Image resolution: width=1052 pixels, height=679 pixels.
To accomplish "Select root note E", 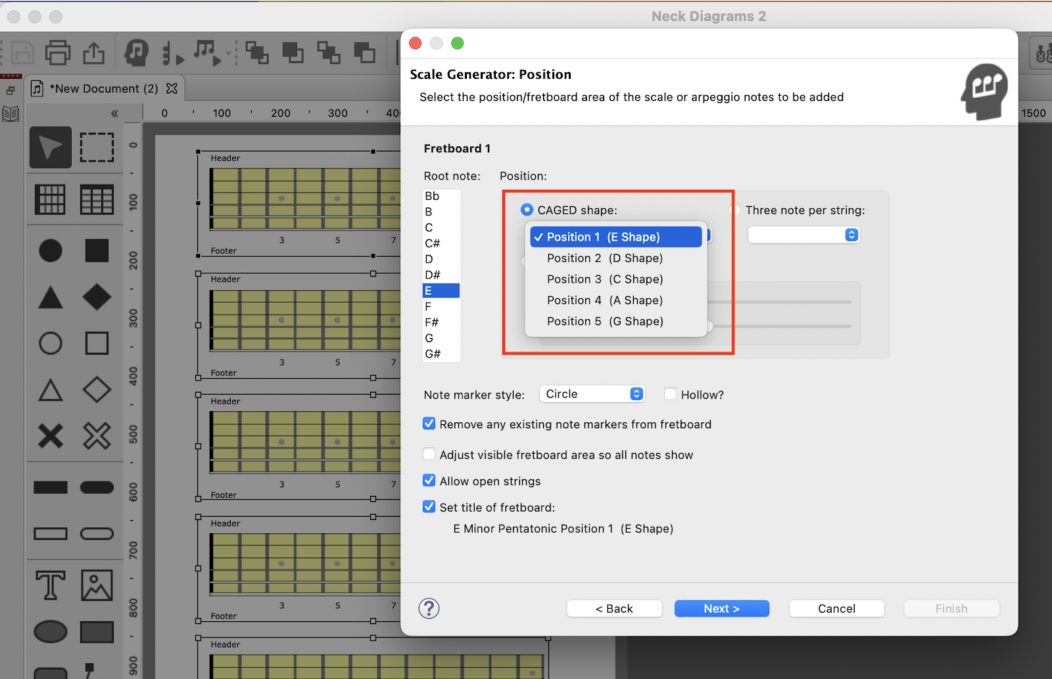I will (x=441, y=290).
